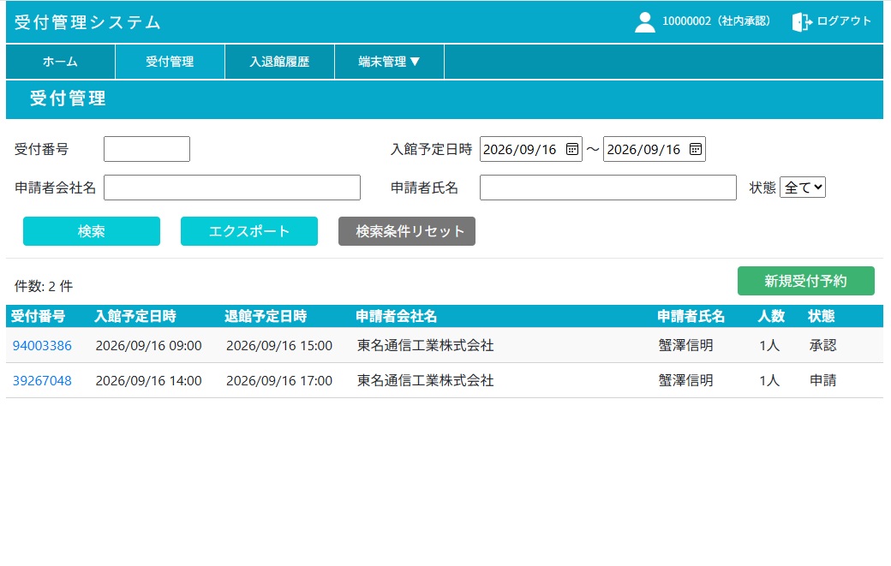Click company name in row 94003386
891x566 pixels.
point(426,346)
